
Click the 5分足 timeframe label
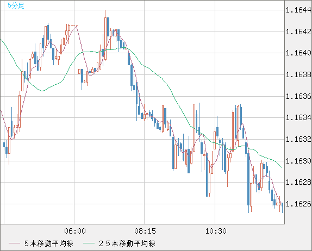16,5
